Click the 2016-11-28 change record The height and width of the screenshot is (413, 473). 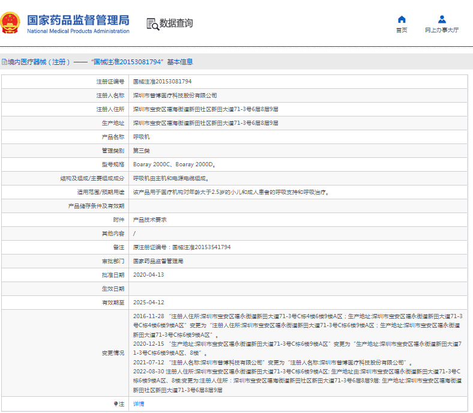[298, 325]
